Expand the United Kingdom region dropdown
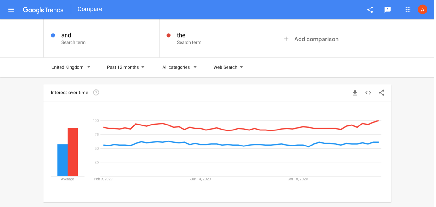 tap(71, 67)
